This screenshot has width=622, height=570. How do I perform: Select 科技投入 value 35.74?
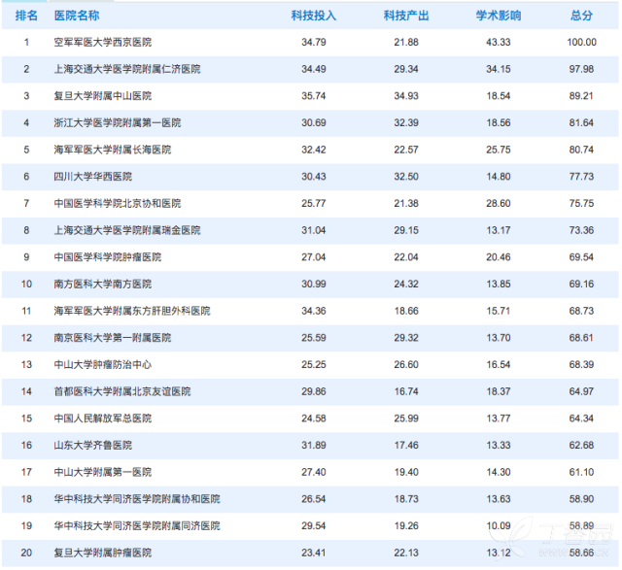click(313, 96)
